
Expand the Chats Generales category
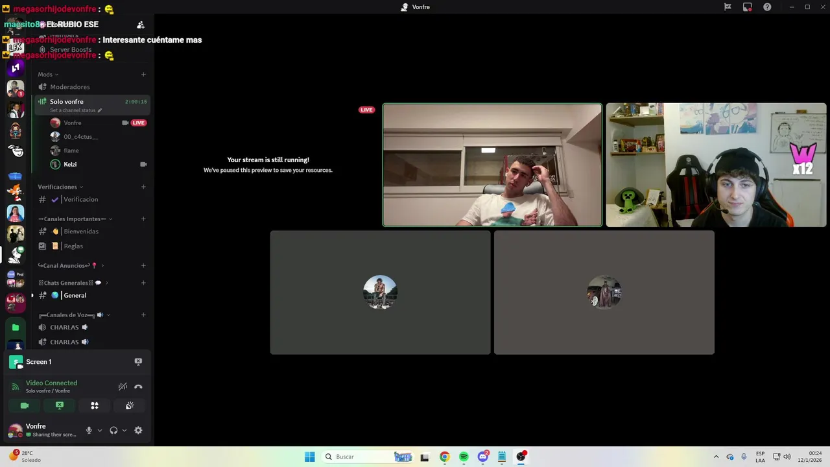pyautogui.click(x=73, y=283)
